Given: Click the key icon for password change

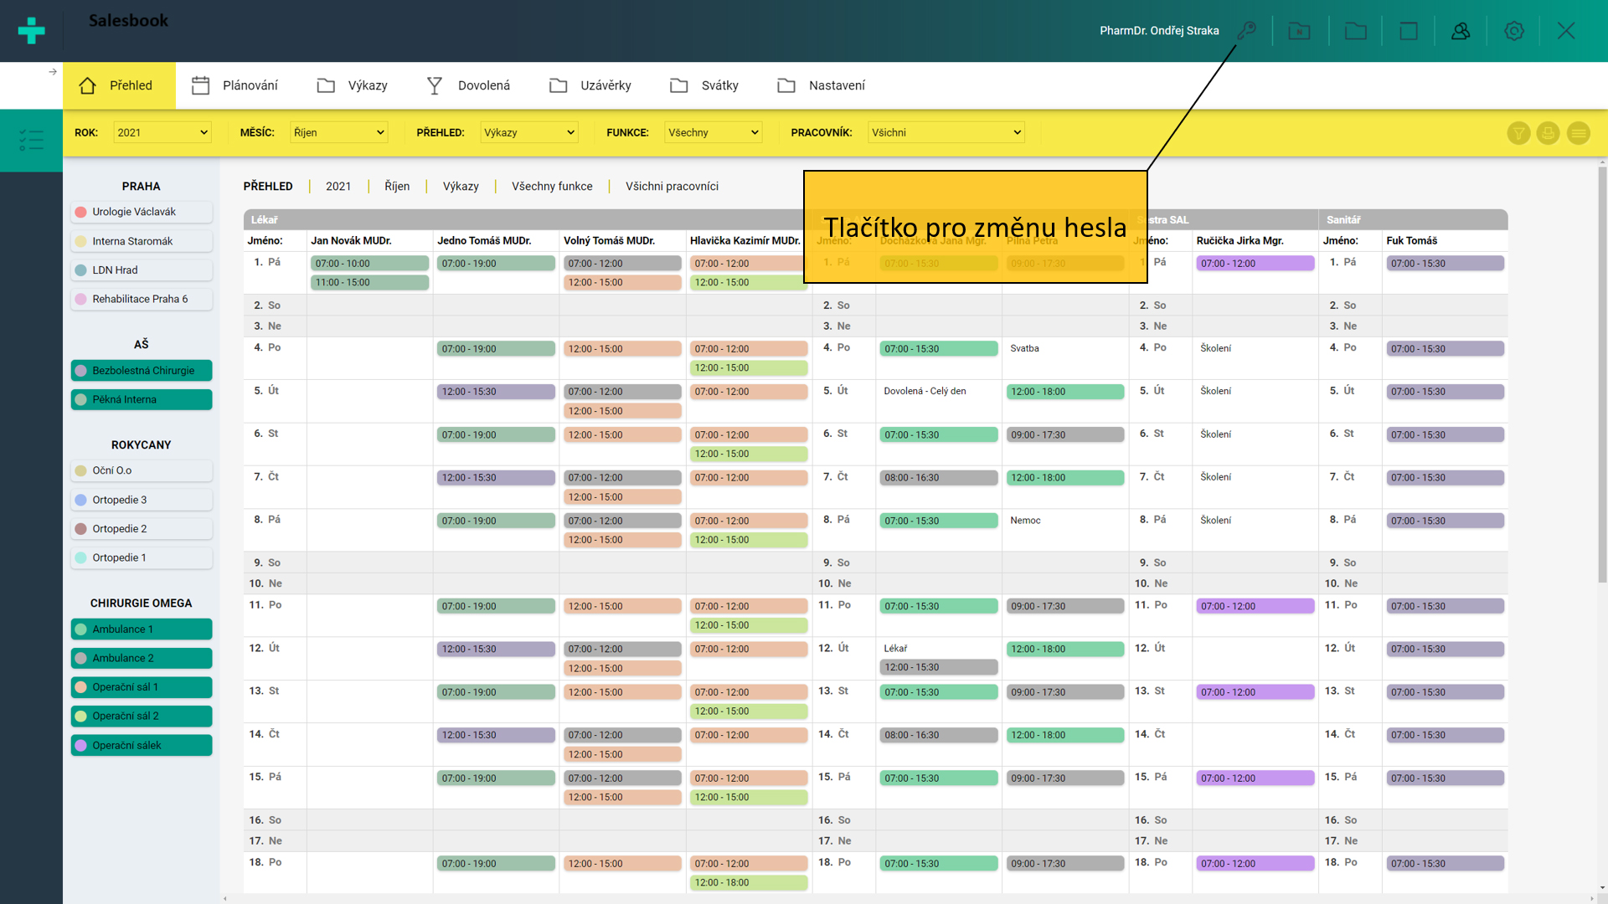Looking at the screenshot, I should [1247, 31].
